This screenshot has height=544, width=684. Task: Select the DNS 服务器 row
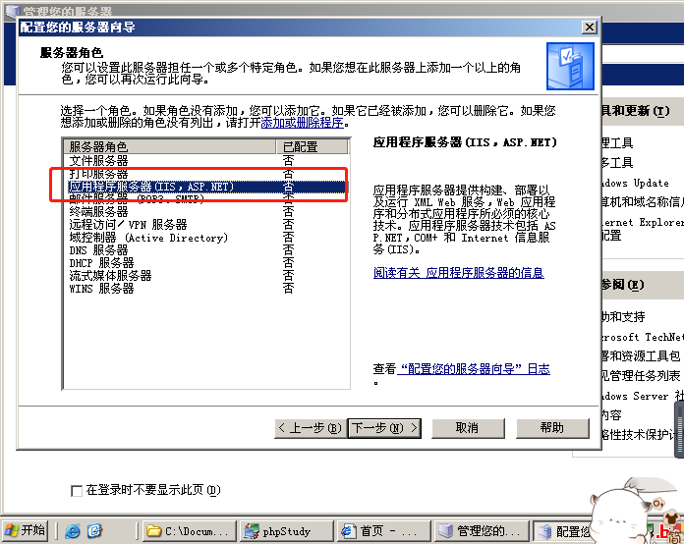pyautogui.click(x=206, y=250)
